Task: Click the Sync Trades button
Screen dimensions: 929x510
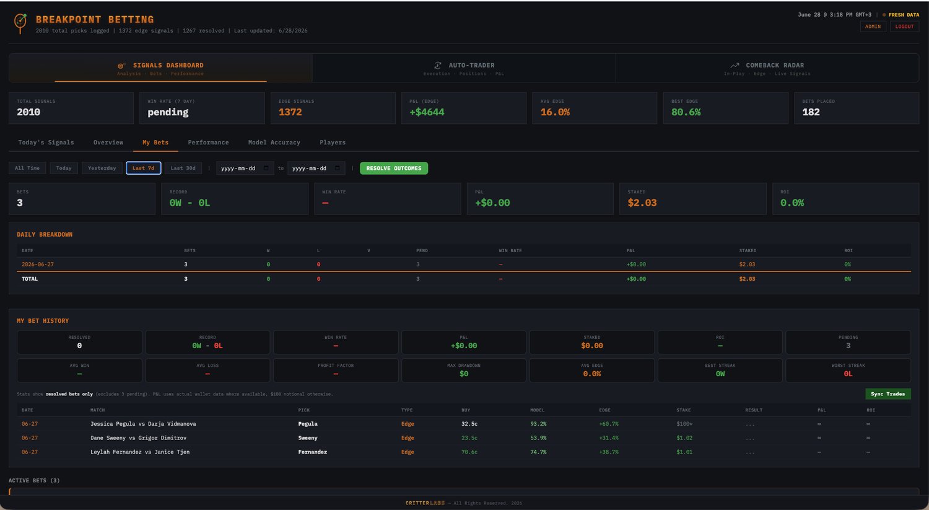Action: (x=888, y=394)
